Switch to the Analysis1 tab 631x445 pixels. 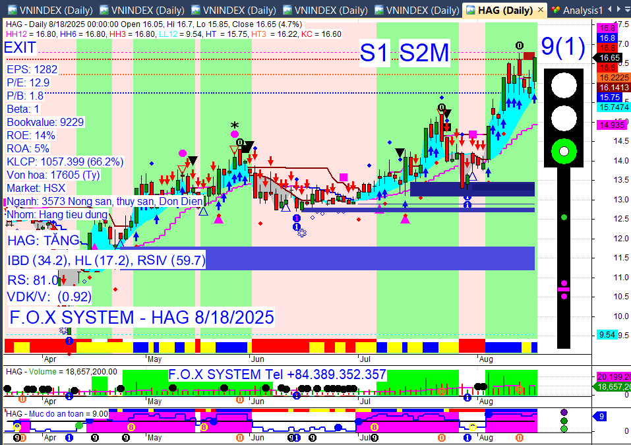(x=582, y=10)
